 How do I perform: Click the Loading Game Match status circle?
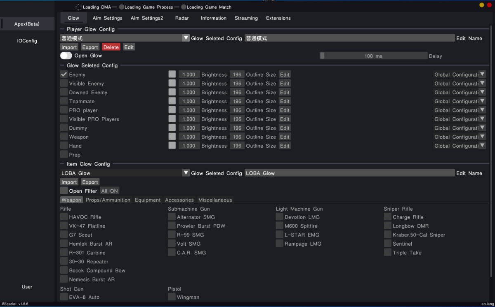pos(184,7)
